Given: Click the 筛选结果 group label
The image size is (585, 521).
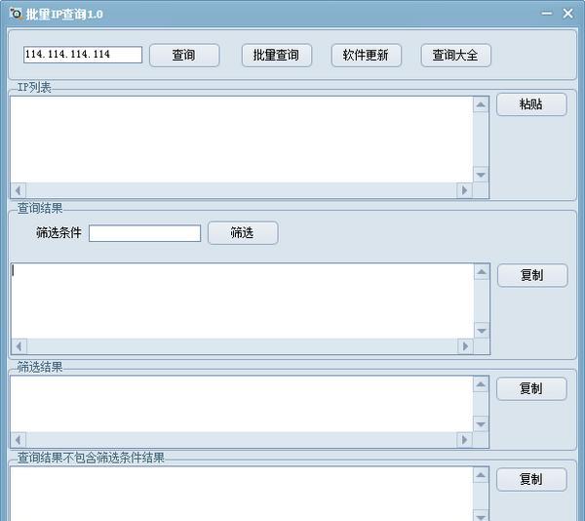Looking at the screenshot, I should click(40, 367).
